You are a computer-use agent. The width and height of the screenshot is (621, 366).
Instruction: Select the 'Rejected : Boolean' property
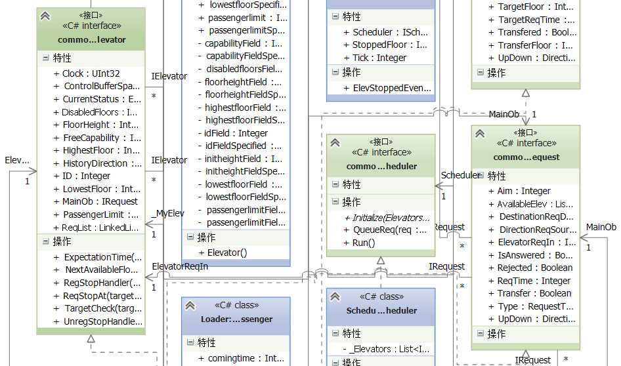pos(530,268)
